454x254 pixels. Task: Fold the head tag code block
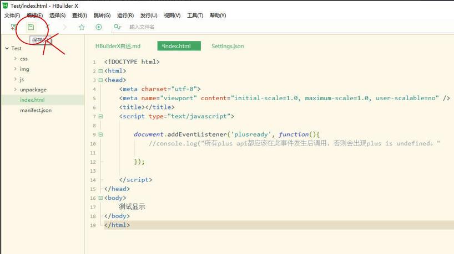[100, 80]
